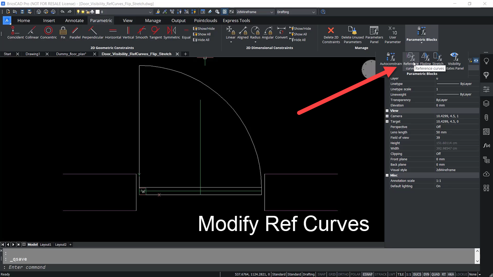Collapse the Misc properties section

[x=387, y=175]
